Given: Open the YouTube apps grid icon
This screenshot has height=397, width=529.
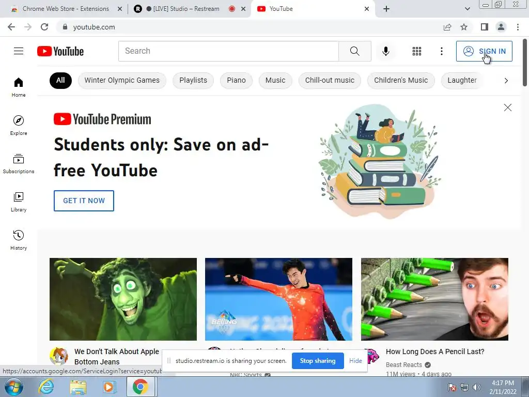Looking at the screenshot, I should 417,51.
